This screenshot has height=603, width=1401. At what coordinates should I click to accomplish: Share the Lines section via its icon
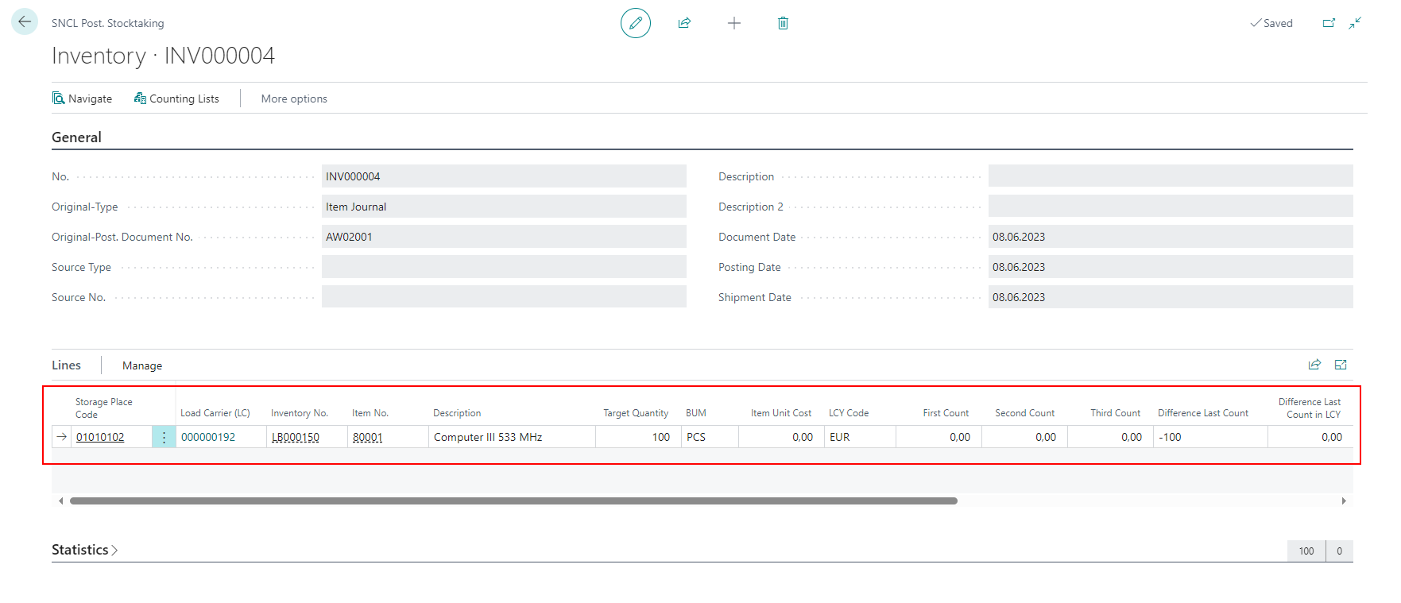[x=1314, y=365]
